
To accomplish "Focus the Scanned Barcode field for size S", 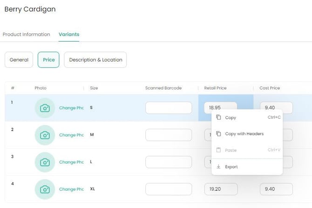I will tap(169, 108).
